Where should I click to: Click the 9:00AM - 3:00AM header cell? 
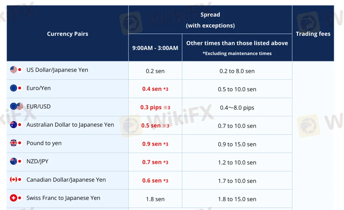[x=155, y=48]
